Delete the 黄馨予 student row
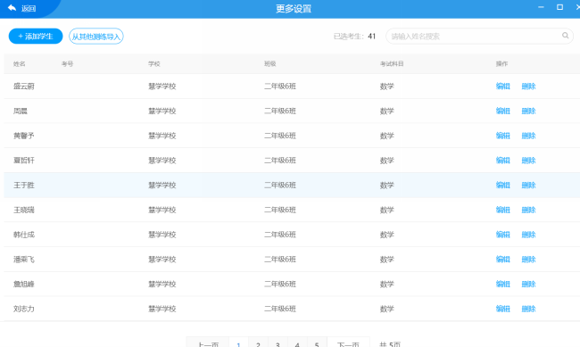This screenshot has height=347, width=580. [x=528, y=136]
